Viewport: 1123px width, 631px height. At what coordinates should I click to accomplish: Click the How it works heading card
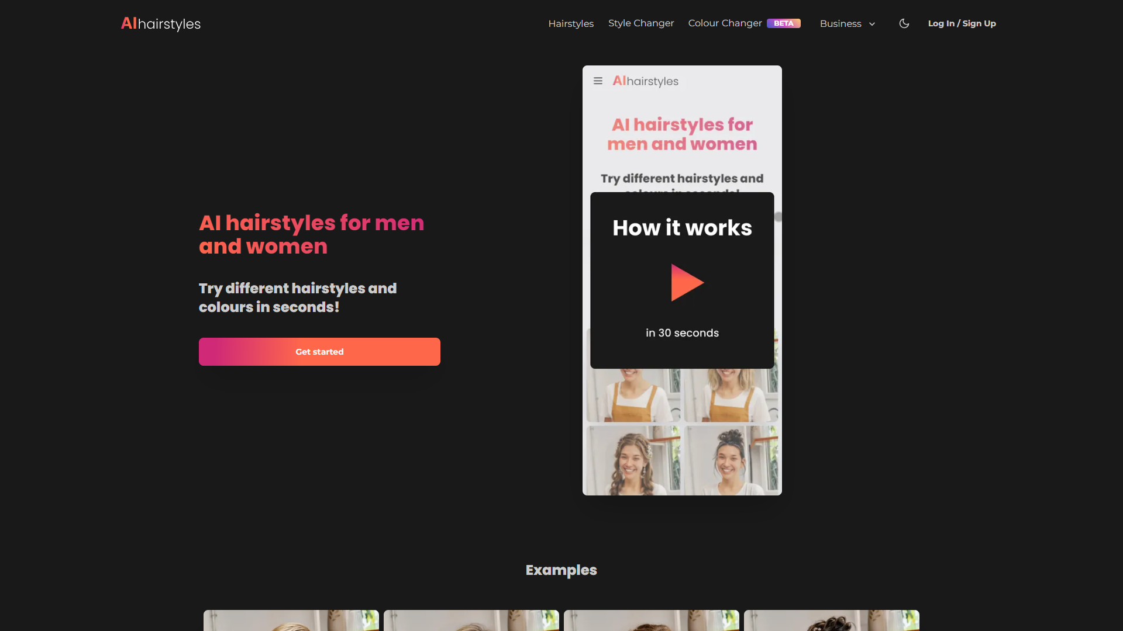tap(682, 228)
